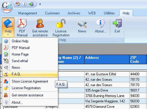Choose PDF Manual in dropdown menu
The width and height of the screenshot is (147, 109).
tap(30, 48)
